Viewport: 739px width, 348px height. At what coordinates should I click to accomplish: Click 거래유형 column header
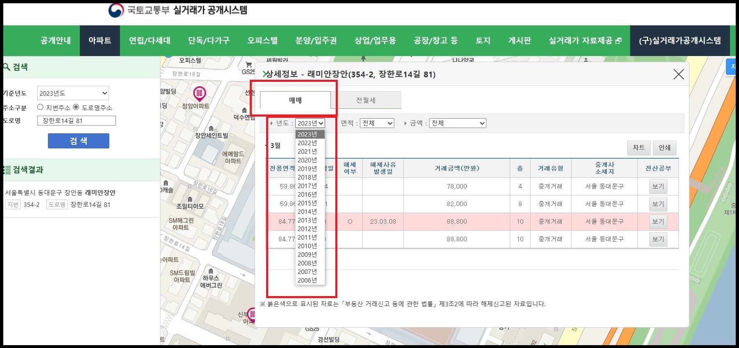pyautogui.click(x=551, y=168)
